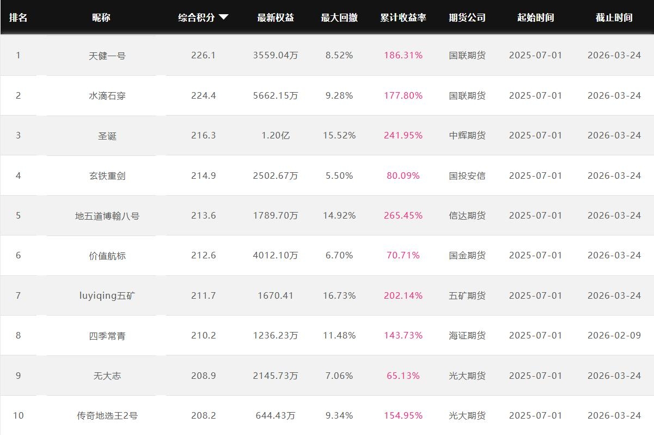Open 传奇地选王2号 profile
Image resolution: width=654 pixels, height=435 pixels.
[107, 415]
